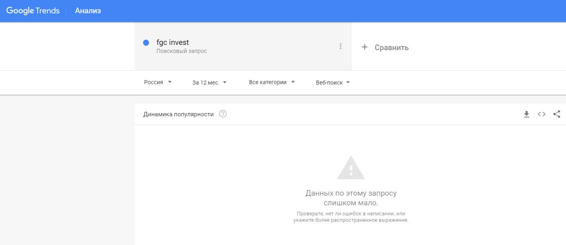Click the blue dot beside fgc invest
Screen dimensions: 566x245
pyautogui.click(x=146, y=43)
